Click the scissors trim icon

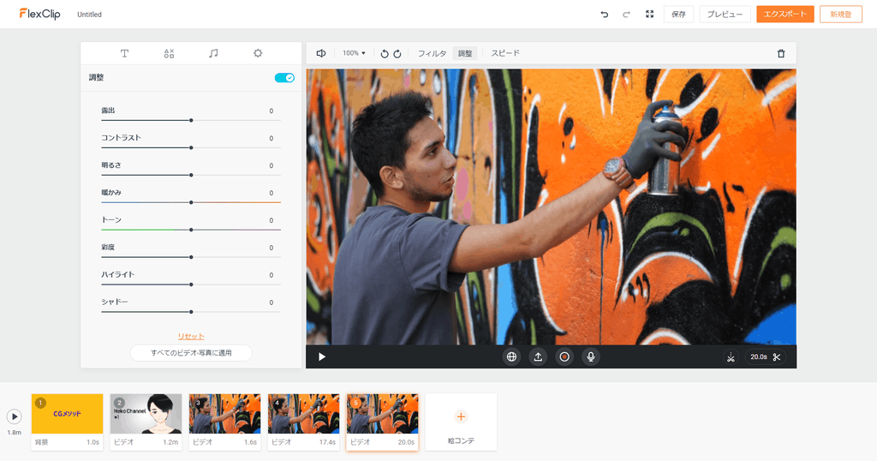click(x=776, y=356)
